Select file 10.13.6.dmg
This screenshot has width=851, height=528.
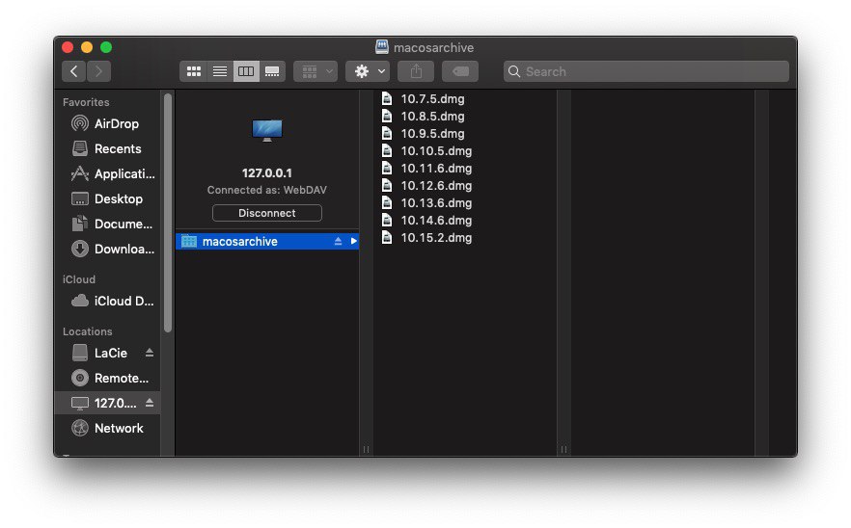pyautogui.click(x=465, y=202)
